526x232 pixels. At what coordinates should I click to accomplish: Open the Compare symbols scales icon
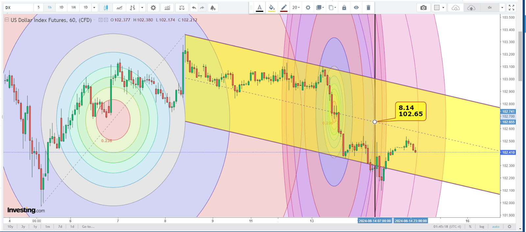pos(181,8)
